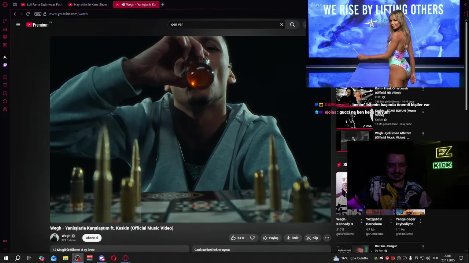Open weather widget 16°C Çok bulutlu
Image resolution: width=469 pixels, height=263 pixels.
tap(350, 258)
